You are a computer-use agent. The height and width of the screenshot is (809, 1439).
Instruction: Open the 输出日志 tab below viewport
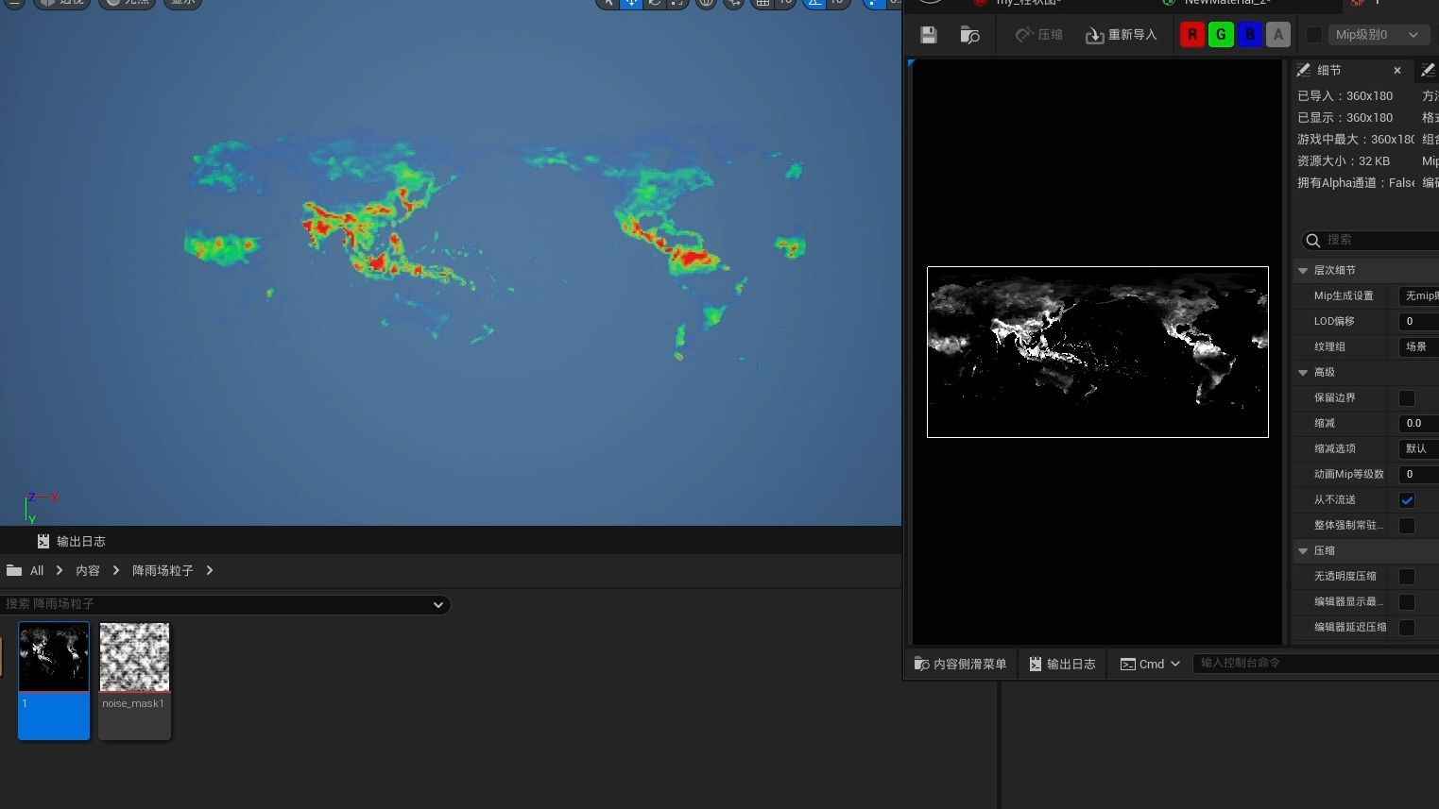click(x=71, y=542)
